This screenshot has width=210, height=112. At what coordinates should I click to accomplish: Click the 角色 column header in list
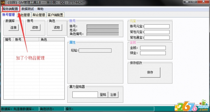click(x=52, y=39)
